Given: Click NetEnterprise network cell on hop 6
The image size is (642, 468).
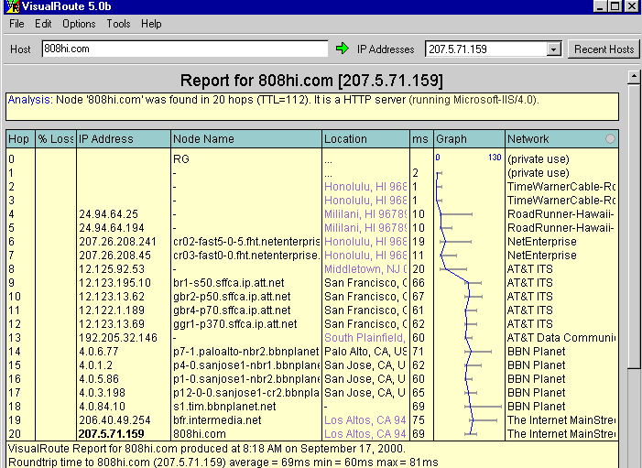Looking at the screenshot, I should tap(541, 242).
